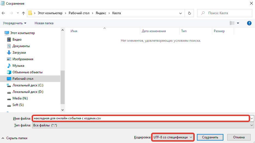Select Загрузки in the navigation pane
This screenshot has height=143, width=255.
click(19, 53)
